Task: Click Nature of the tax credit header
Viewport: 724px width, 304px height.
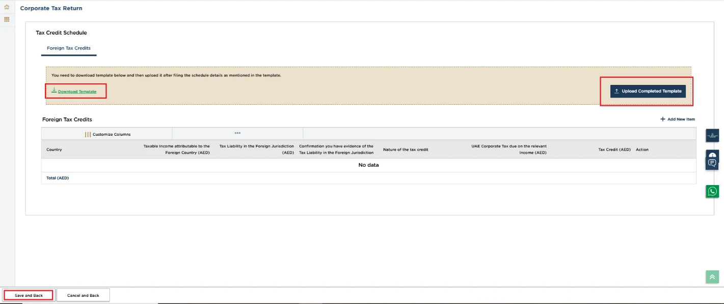Action: [406, 149]
